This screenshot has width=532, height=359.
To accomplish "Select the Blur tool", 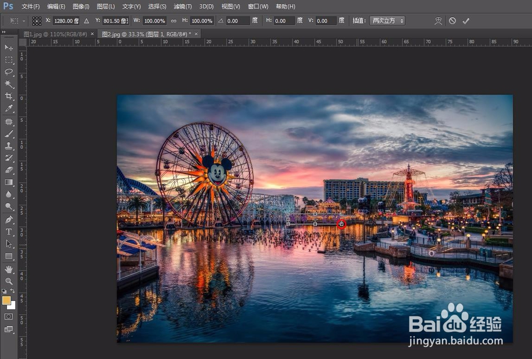I will 9,194.
